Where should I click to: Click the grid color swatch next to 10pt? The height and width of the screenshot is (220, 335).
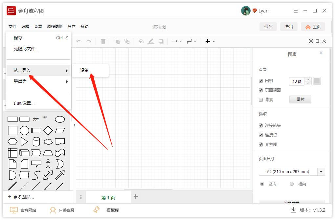(317, 81)
